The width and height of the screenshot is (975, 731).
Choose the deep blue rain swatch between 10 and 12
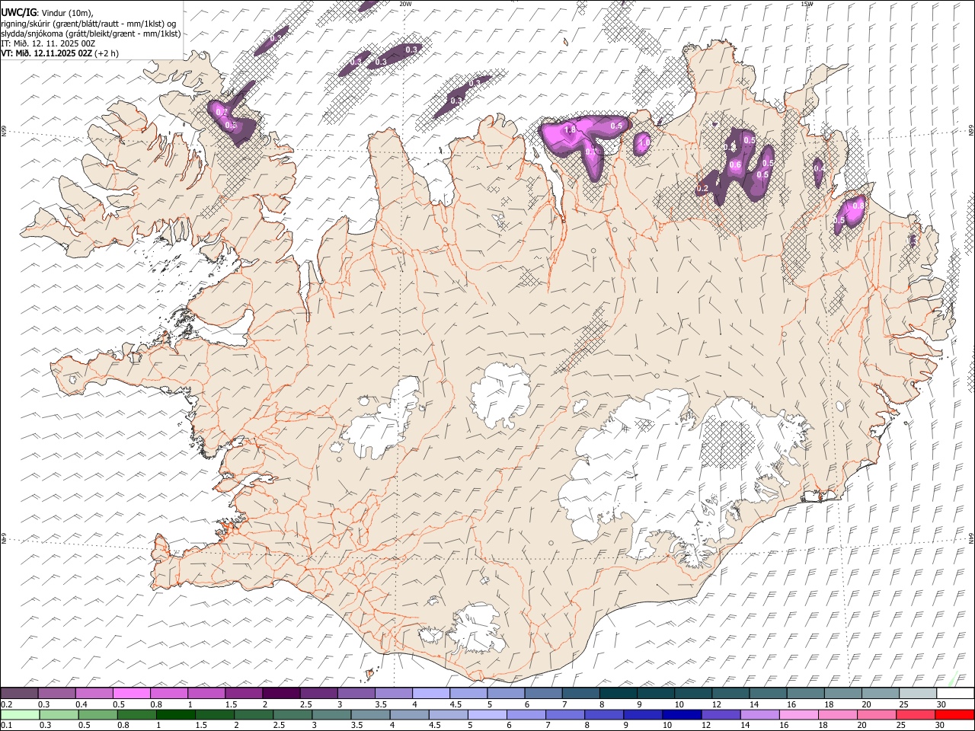[x=682, y=714]
